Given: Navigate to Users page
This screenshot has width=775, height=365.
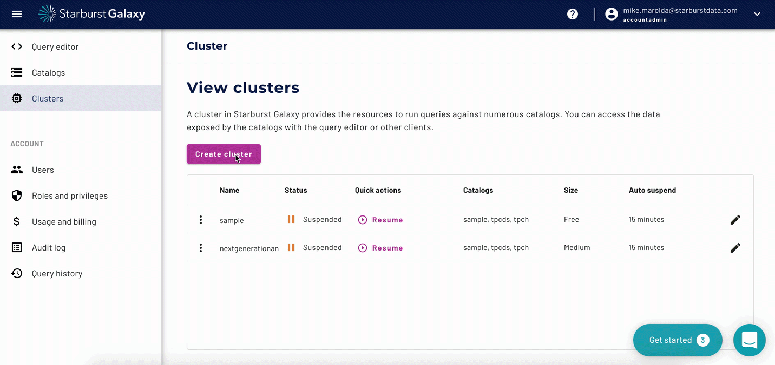Looking at the screenshot, I should click(81, 170).
